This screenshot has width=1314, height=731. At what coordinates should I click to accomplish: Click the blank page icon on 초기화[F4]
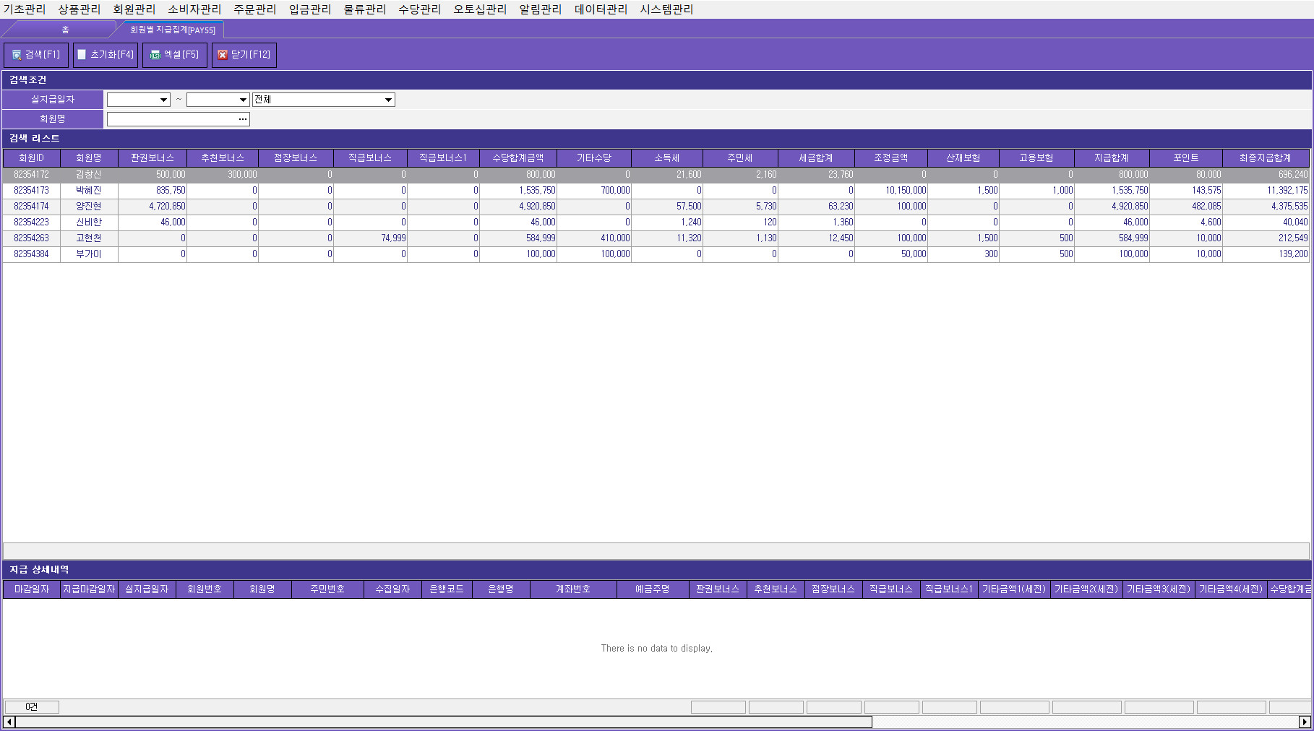pos(82,55)
